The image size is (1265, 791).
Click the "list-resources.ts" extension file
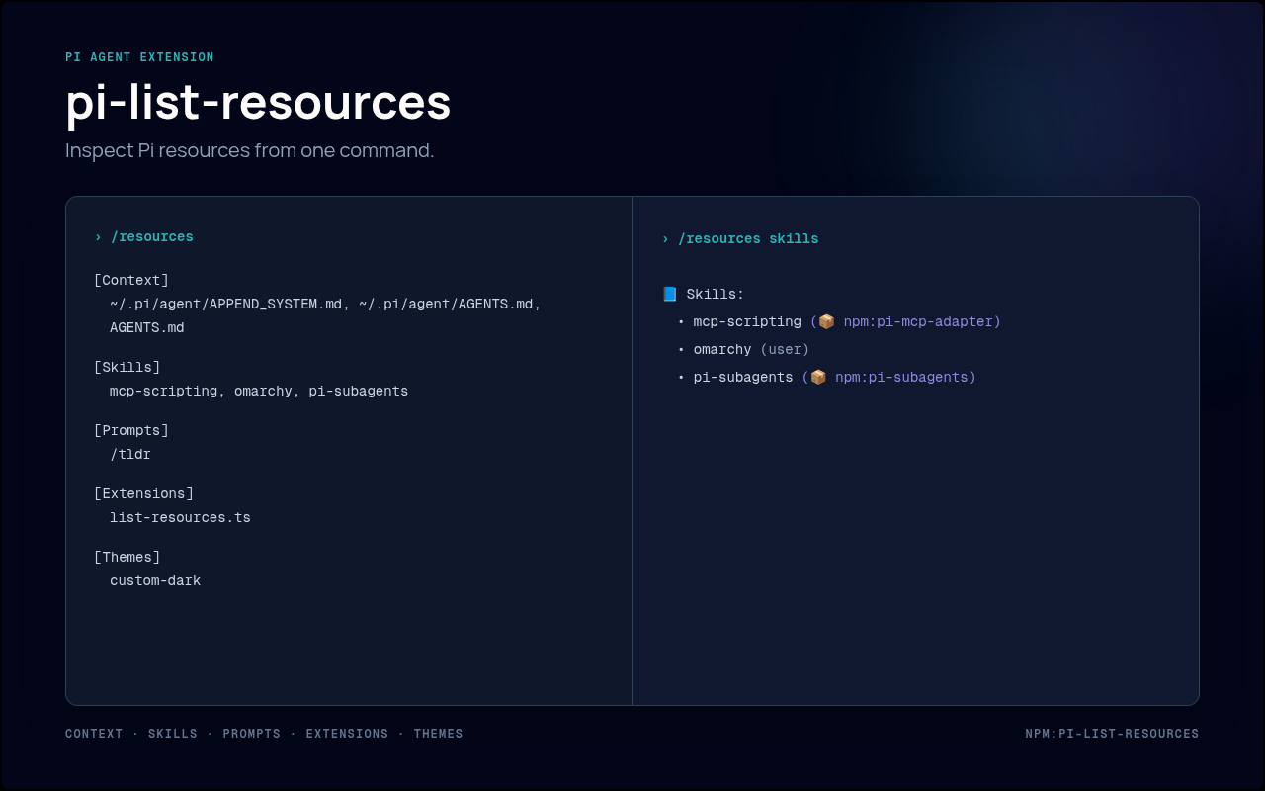[180, 518]
